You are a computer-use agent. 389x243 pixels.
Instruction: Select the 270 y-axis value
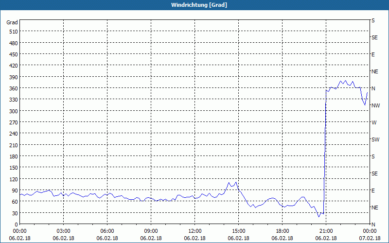pyautogui.click(x=14, y=122)
